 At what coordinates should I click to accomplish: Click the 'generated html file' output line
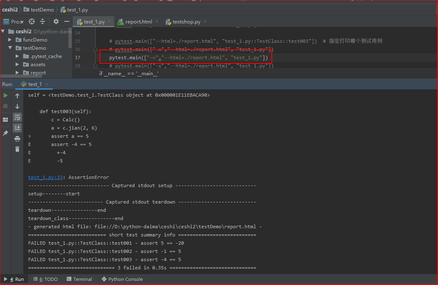click(145, 227)
